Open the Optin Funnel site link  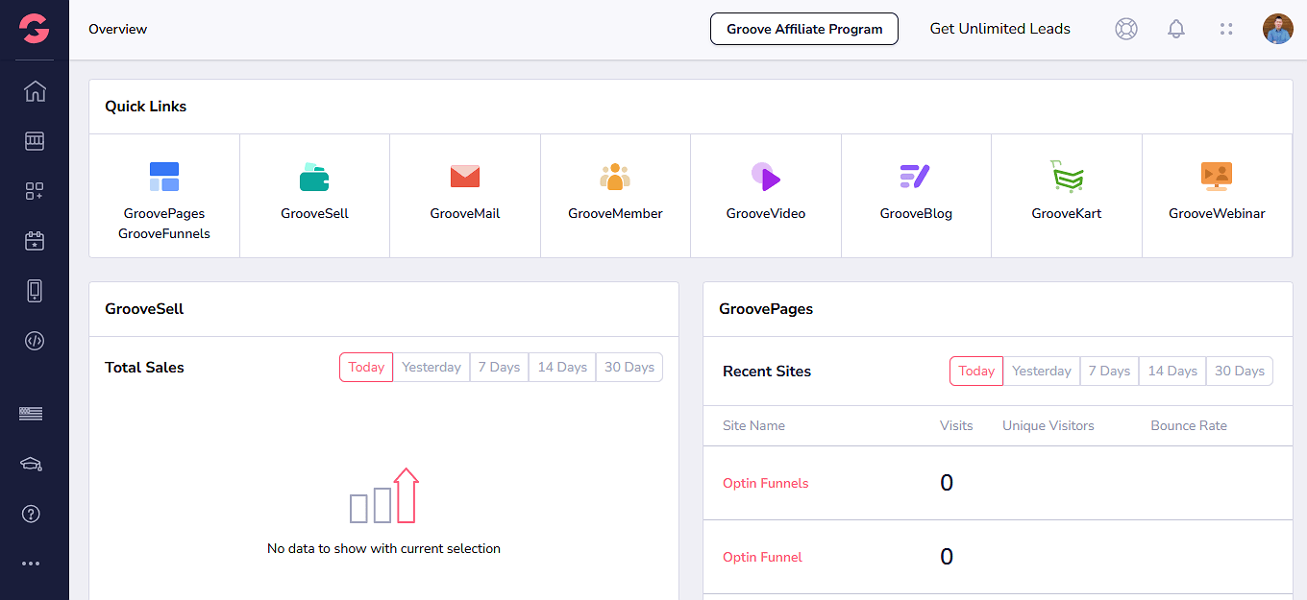pos(762,557)
